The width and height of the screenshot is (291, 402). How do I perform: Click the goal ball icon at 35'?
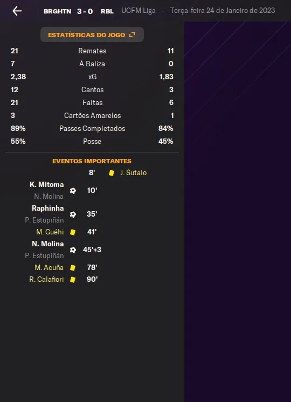[73, 214]
